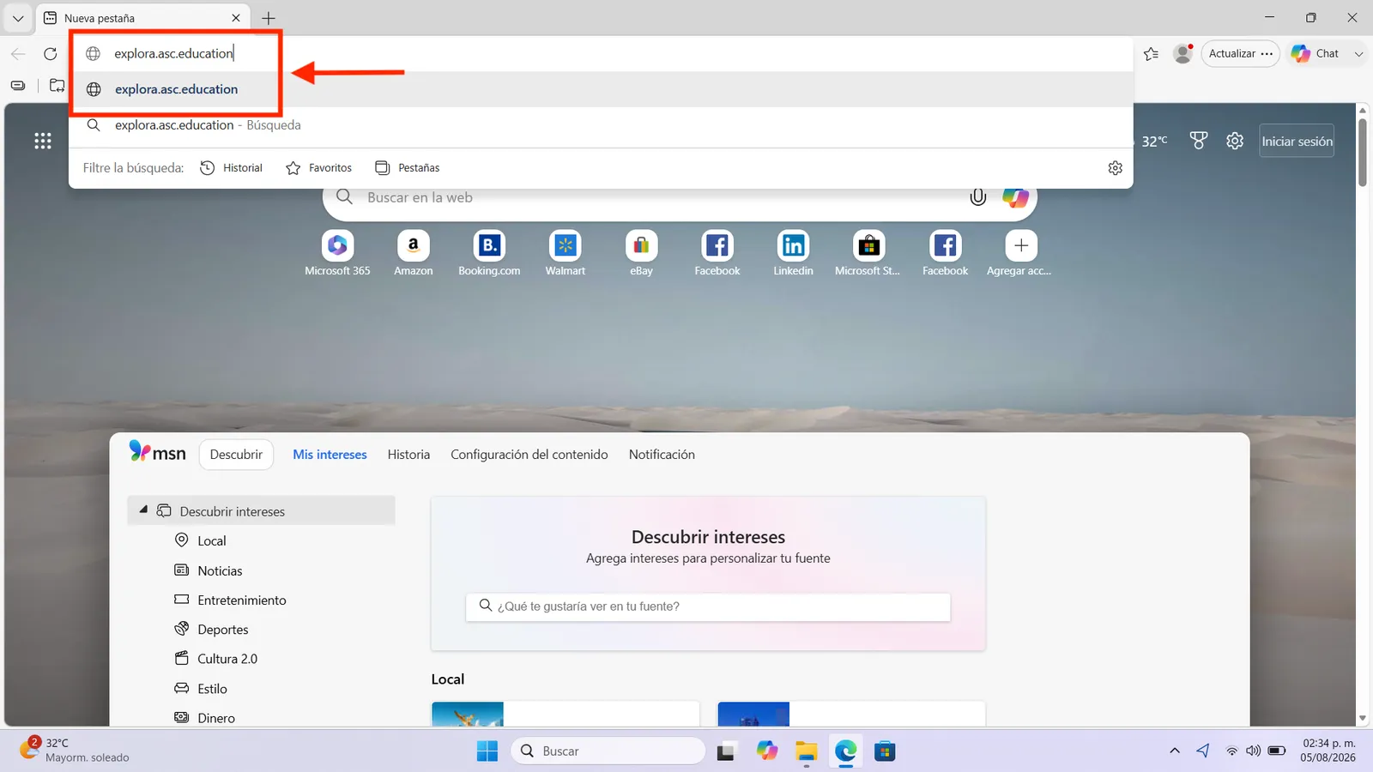Open Walmart shortcut
This screenshot has width=1373, height=772.
coord(566,253)
